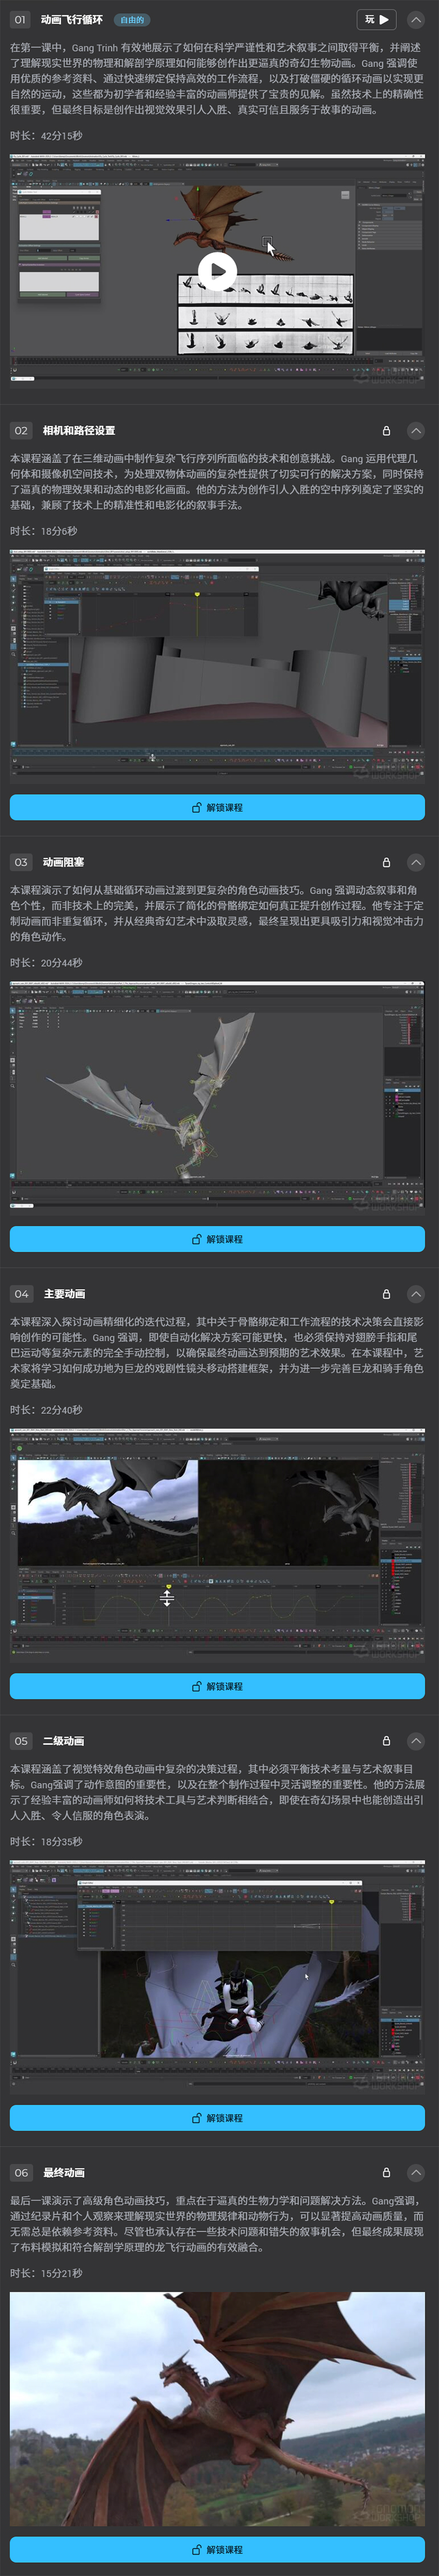Click 解锁课程 button under lesson 02
Screen dimensions: 439x2576
[x=217, y=808]
